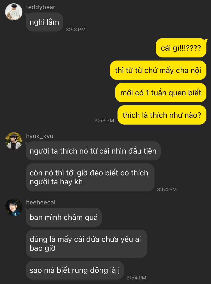Tap the hyuk_kyu username label
This screenshot has width=211, height=284.
click(x=39, y=136)
